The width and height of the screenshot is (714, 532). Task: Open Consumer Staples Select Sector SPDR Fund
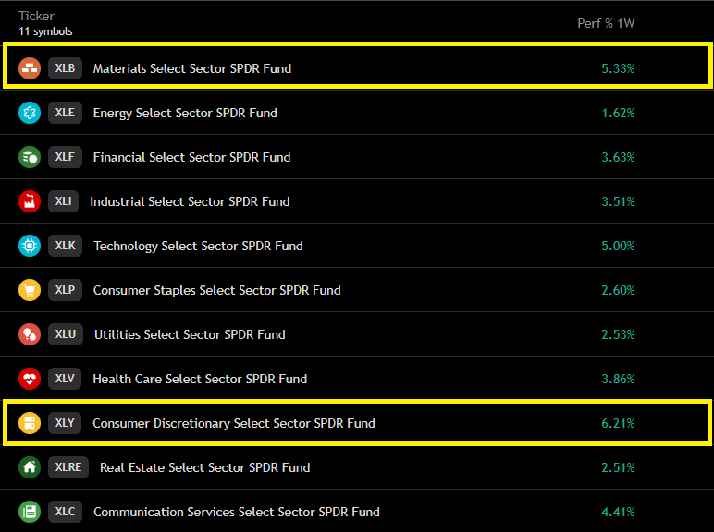click(x=216, y=291)
